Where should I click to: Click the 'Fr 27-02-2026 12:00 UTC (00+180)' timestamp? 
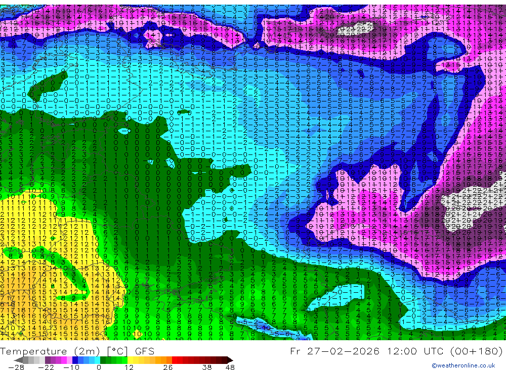[396, 351]
